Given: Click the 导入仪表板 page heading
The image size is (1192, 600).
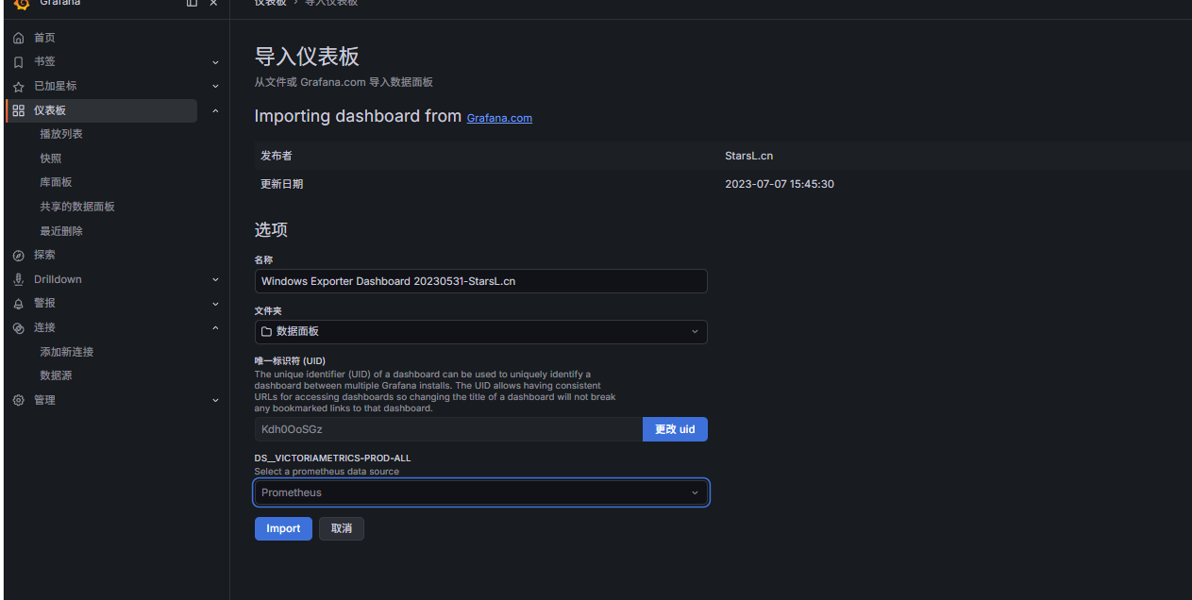Looking at the screenshot, I should (307, 56).
